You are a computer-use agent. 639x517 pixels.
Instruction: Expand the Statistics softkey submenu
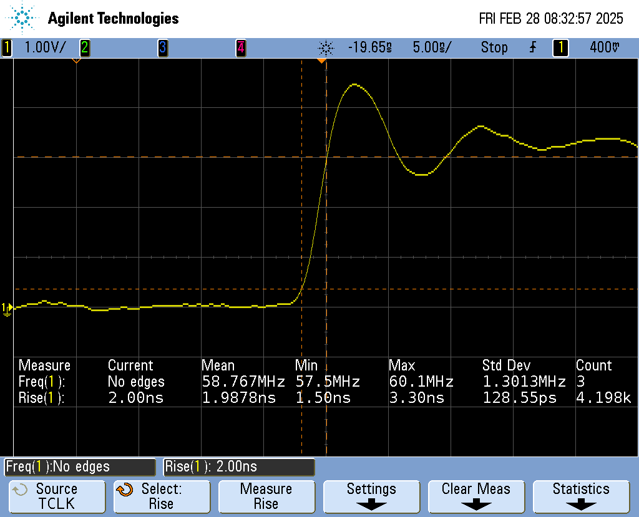580,496
